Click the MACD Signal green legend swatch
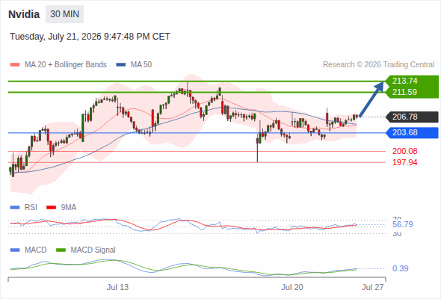 (x=61, y=250)
